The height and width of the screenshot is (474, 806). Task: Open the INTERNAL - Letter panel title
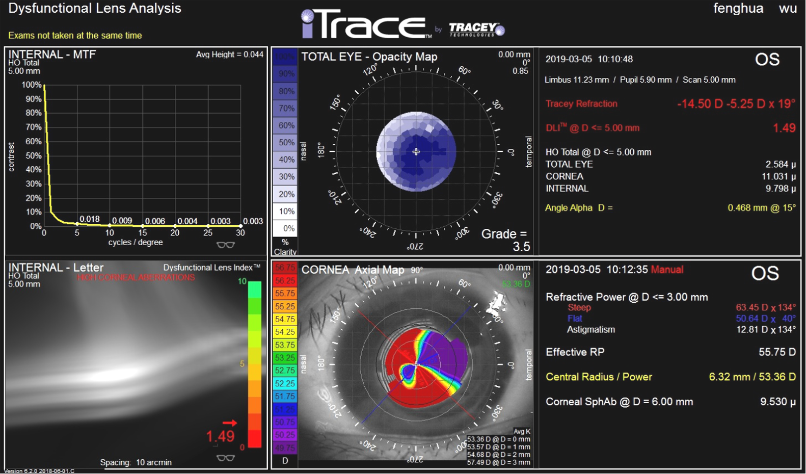tap(56, 268)
